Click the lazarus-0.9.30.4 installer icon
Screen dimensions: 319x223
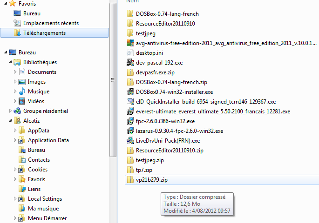click(x=130, y=131)
